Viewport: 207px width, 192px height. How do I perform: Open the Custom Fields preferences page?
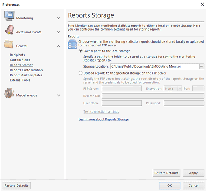[20, 60]
